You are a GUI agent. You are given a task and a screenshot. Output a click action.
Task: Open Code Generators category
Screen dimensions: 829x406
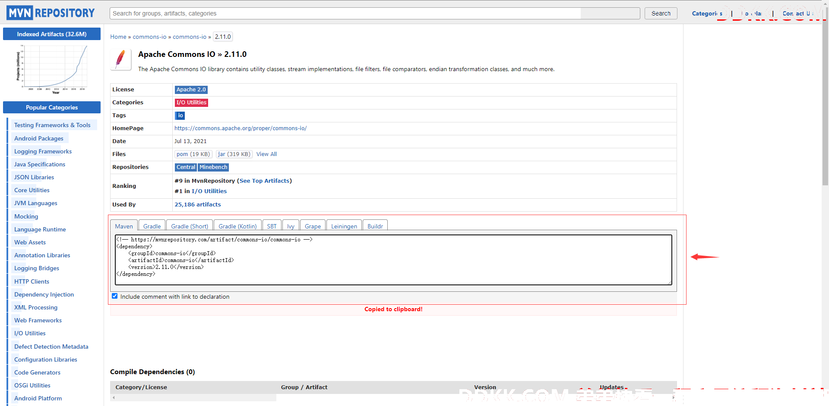(37, 372)
